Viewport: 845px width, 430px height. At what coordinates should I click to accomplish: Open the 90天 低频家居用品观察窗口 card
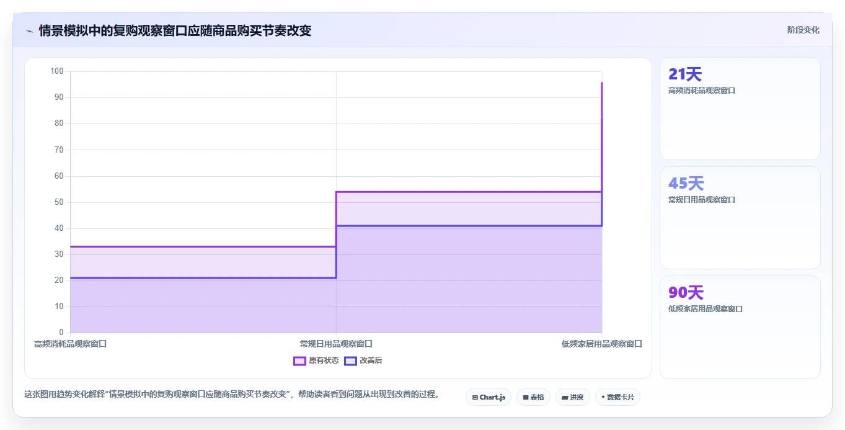click(740, 327)
